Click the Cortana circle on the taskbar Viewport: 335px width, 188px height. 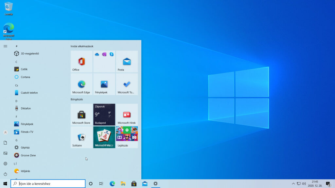tap(91, 183)
